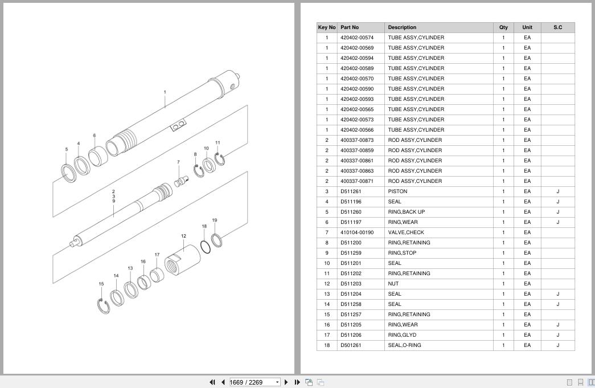Click callout number 7 above check valve
Image resolution: width=595 pixels, height=388 pixels.
(178, 162)
